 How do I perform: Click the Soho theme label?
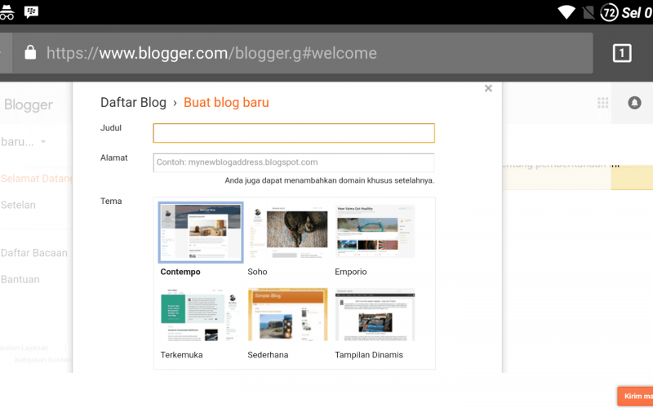pos(257,272)
